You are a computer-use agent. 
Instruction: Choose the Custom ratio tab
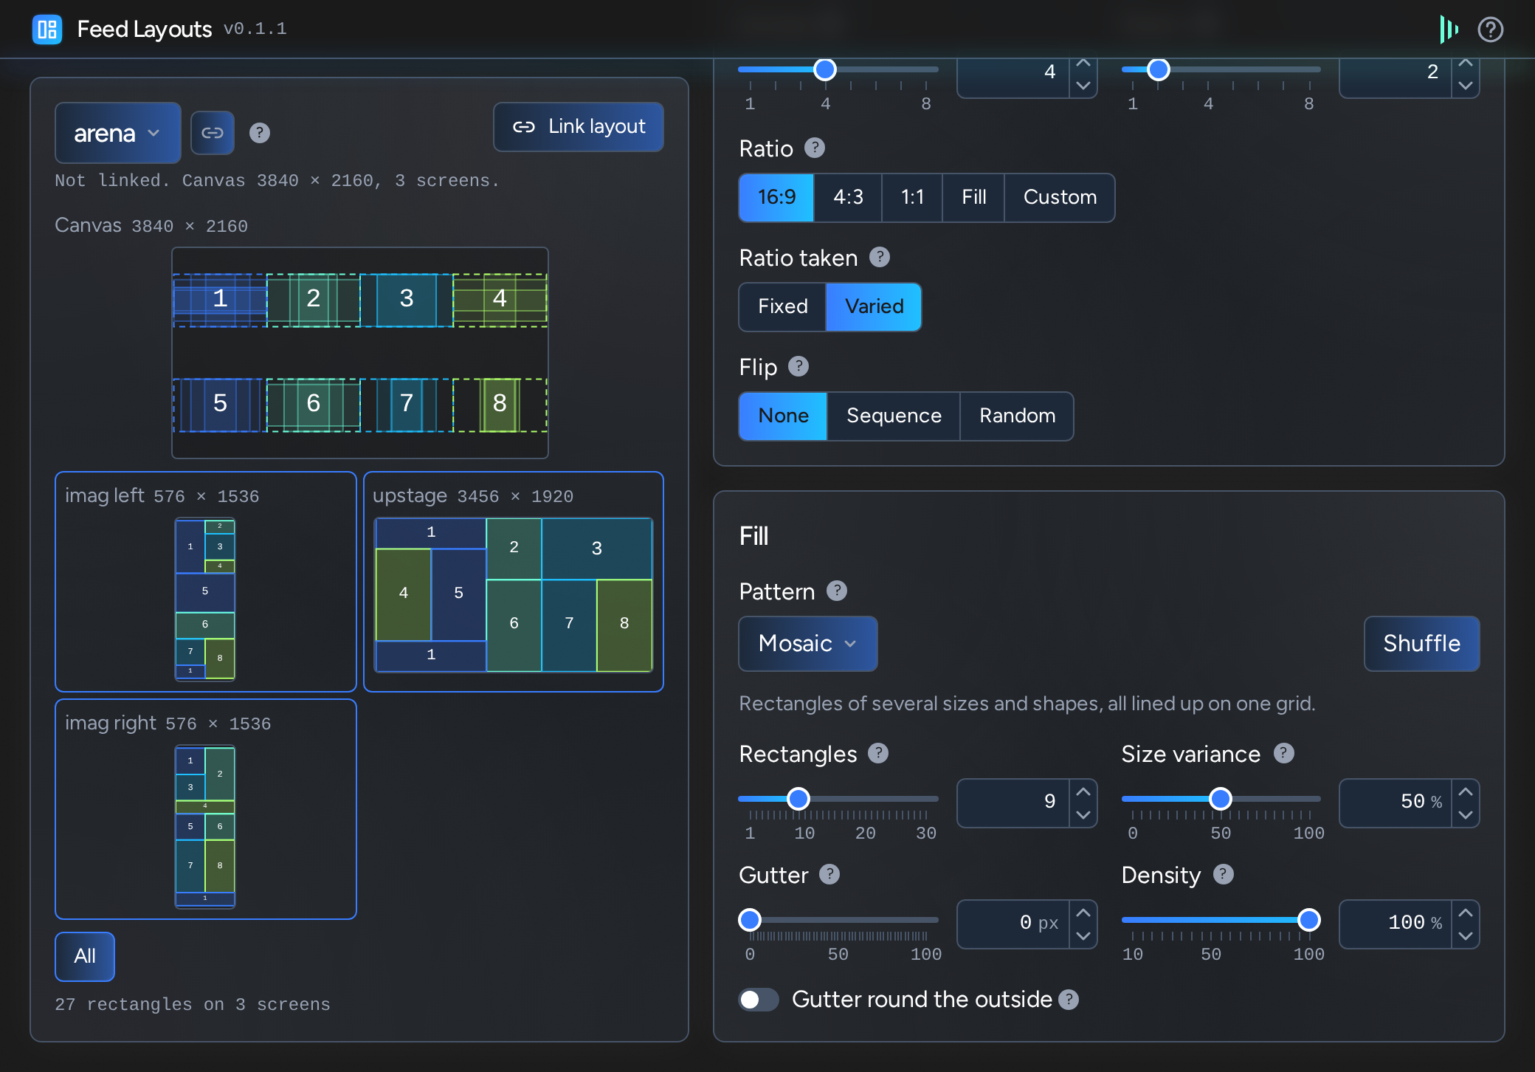pyautogui.click(x=1060, y=197)
